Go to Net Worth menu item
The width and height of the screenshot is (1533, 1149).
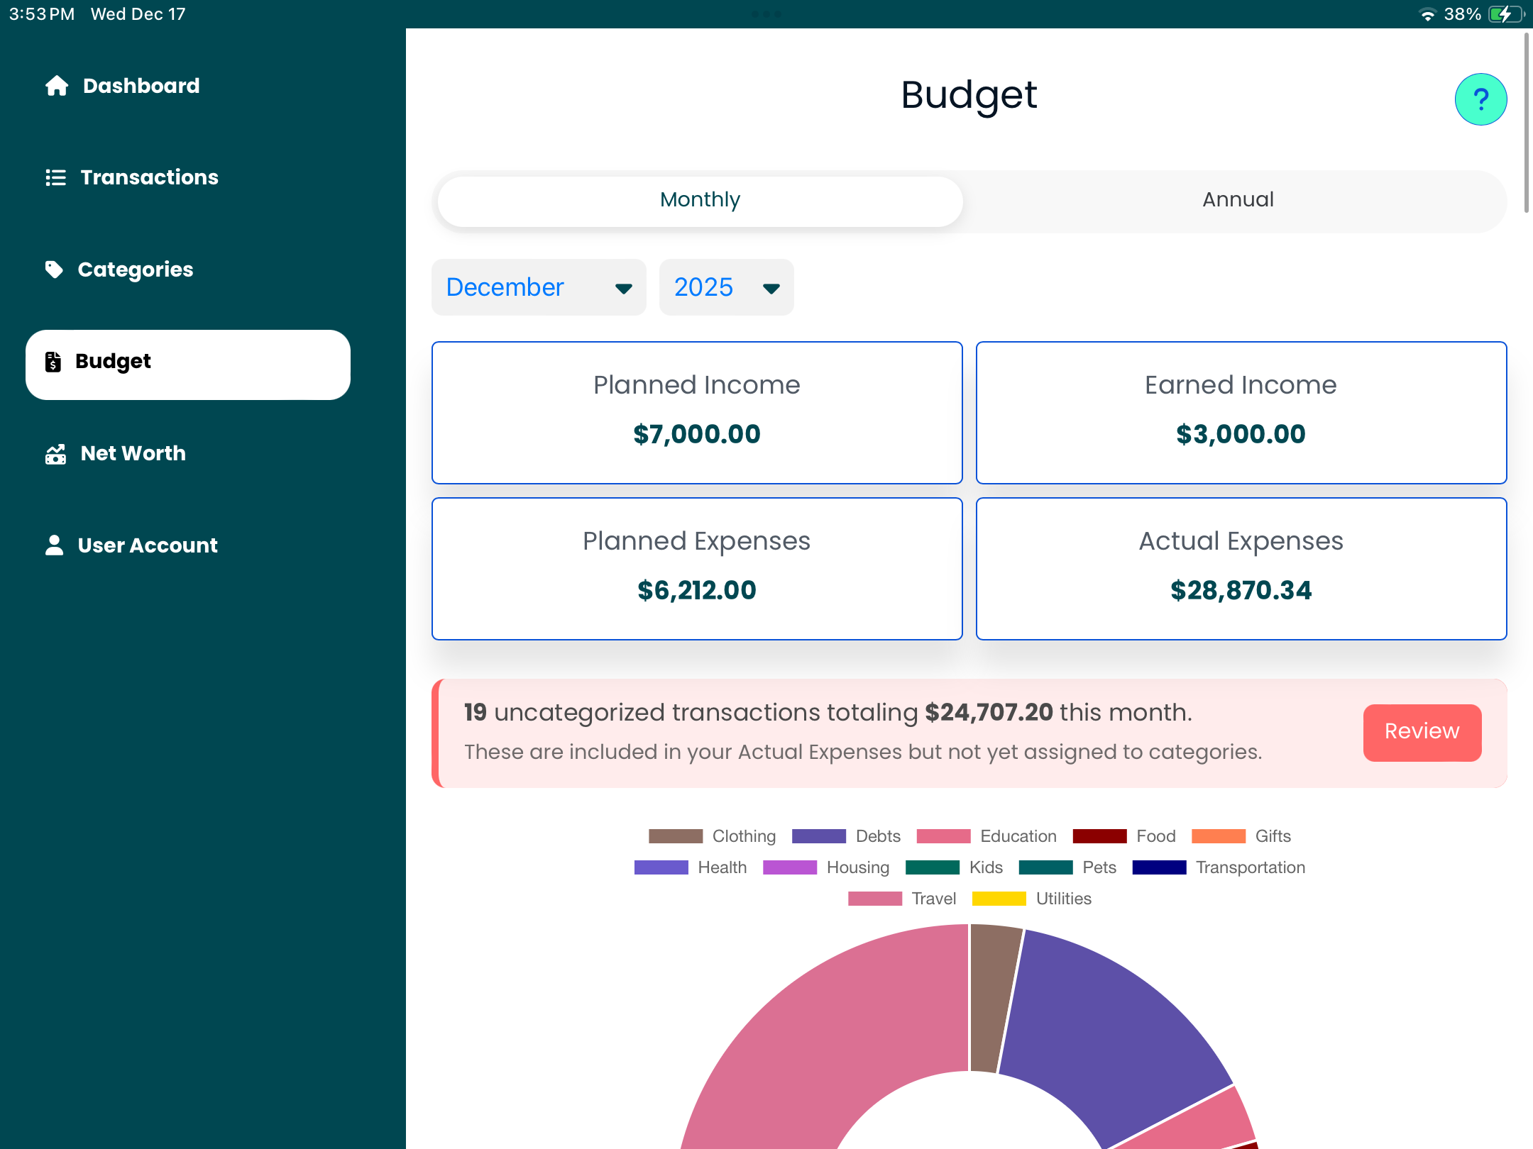133,454
